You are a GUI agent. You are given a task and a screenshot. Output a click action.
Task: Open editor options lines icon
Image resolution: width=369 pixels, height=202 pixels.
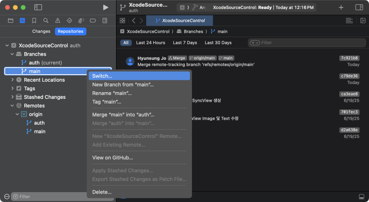pos(349,20)
